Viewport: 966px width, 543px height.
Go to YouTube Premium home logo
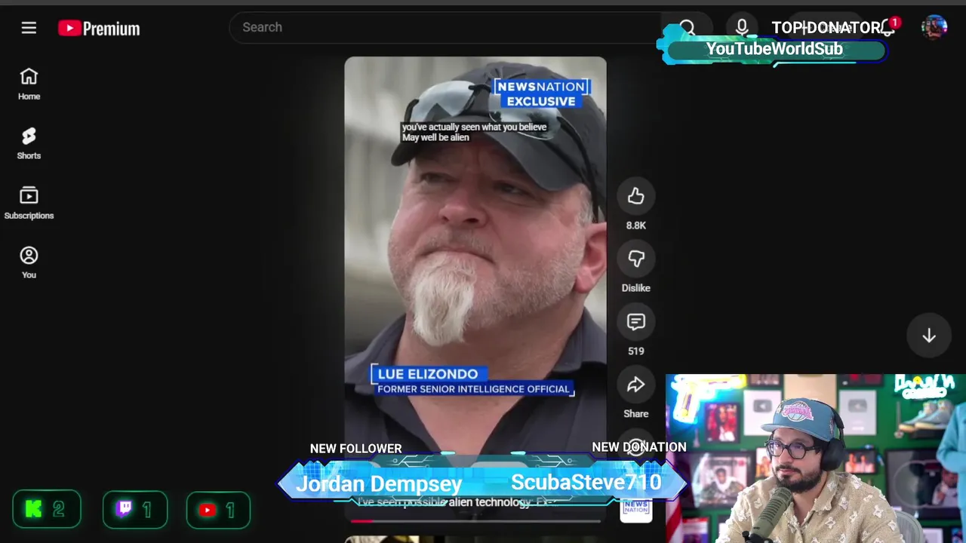pyautogui.click(x=99, y=29)
